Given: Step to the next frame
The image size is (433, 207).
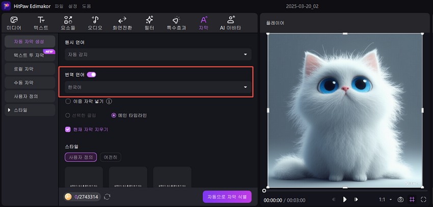Looking at the screenshot, I should click(x=356, y=199).
